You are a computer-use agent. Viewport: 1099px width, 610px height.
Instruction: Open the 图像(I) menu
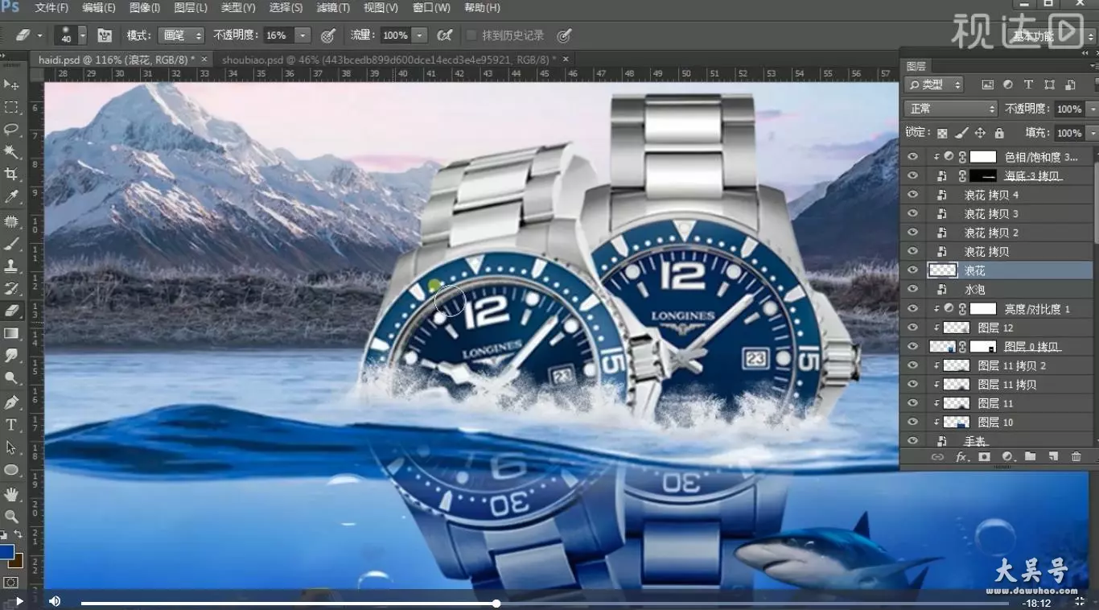145,8
